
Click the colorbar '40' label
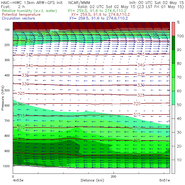(x=179, y=118)
